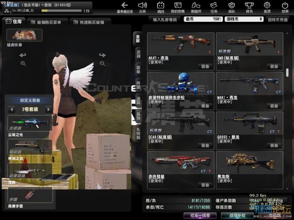The width and height of the screenshot is (294, 220).
Task: Select the tiger tattoo (猛虎纹身) item
Action: (24, 35)
